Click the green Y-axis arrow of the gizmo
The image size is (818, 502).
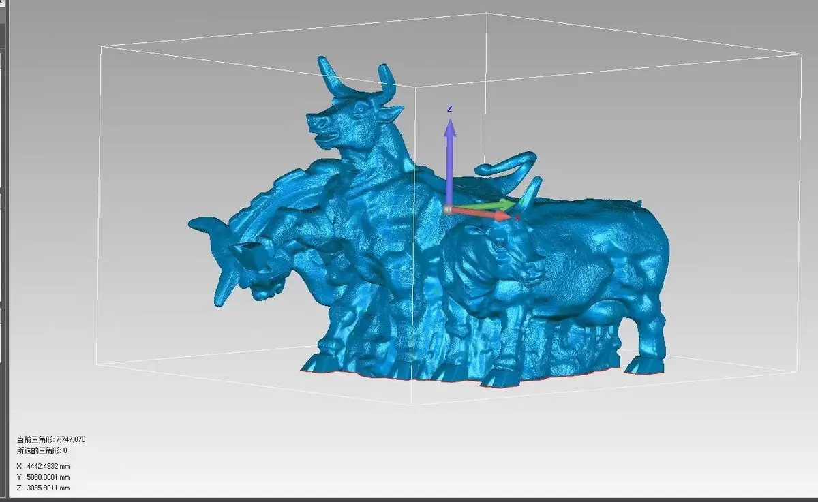pos(485,205)
